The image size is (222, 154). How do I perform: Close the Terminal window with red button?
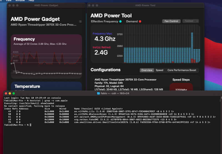tap(6, 93)
